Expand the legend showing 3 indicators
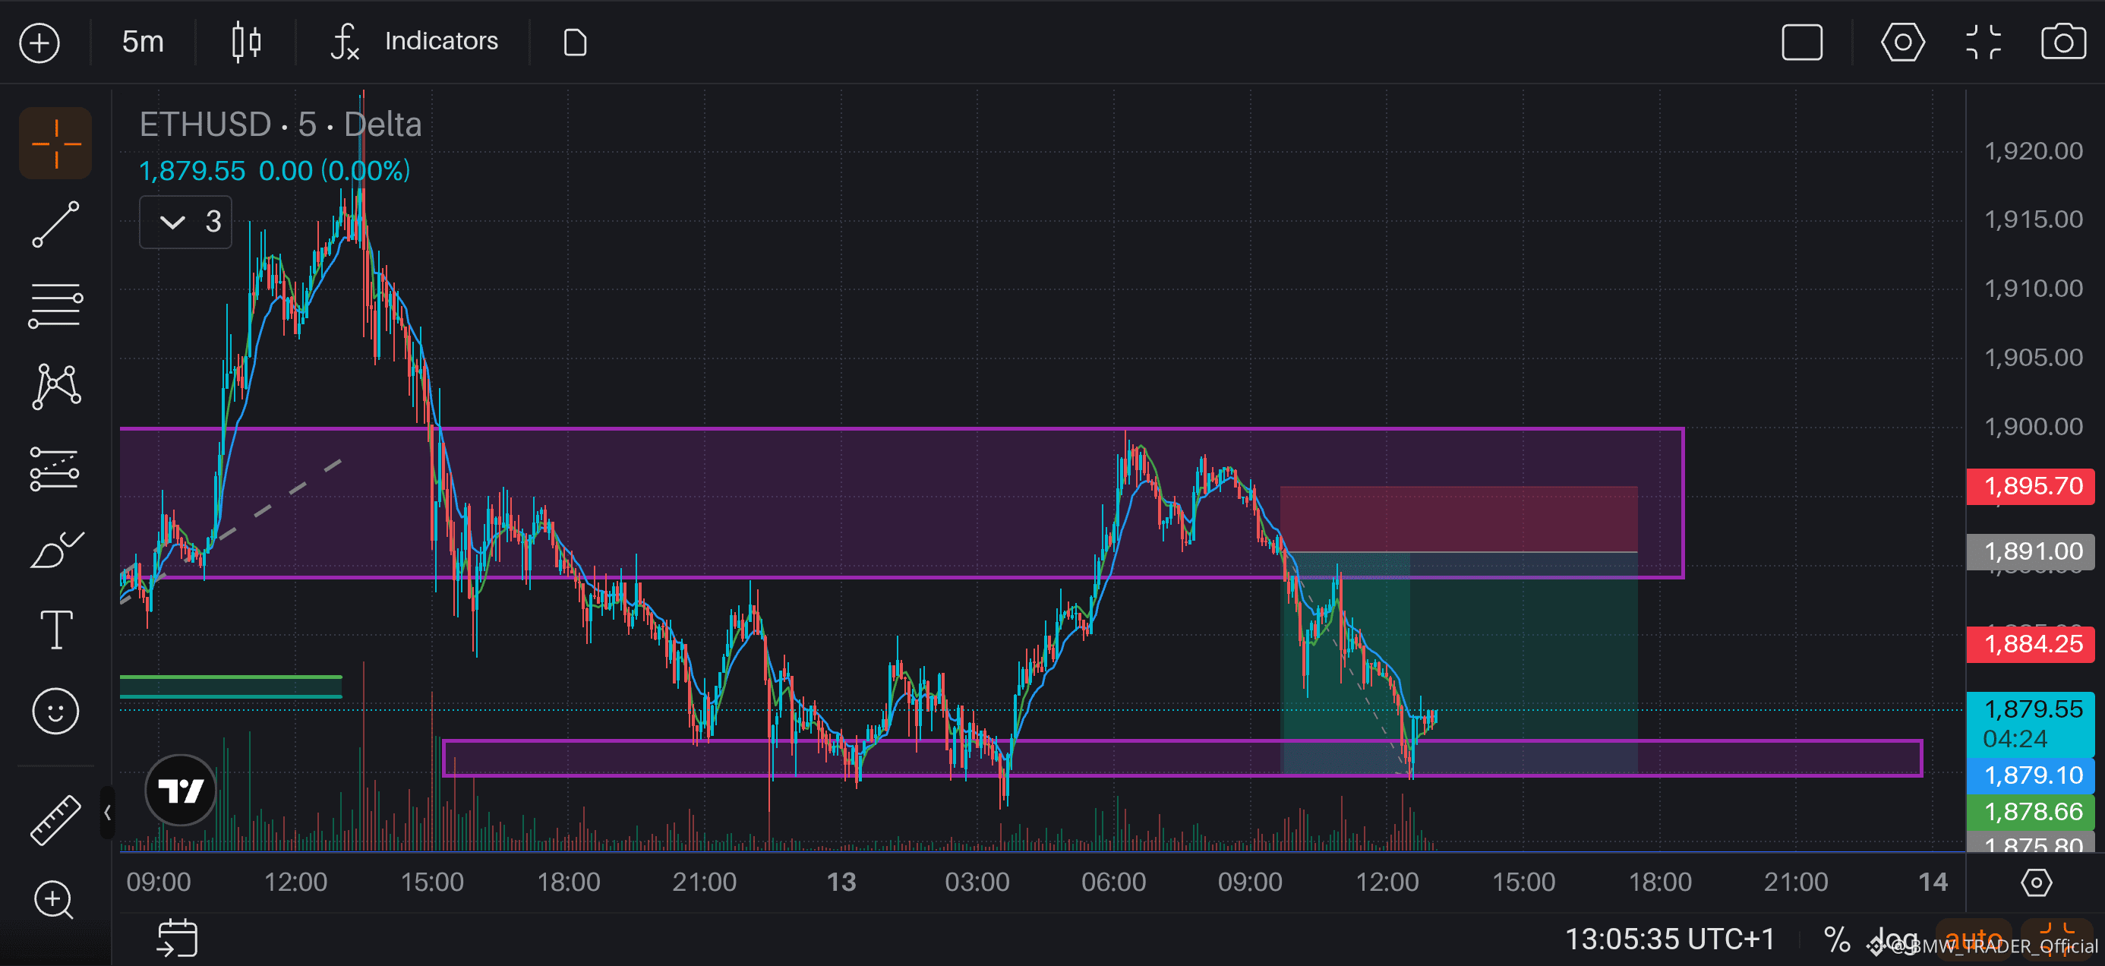 tap(185, 222)
